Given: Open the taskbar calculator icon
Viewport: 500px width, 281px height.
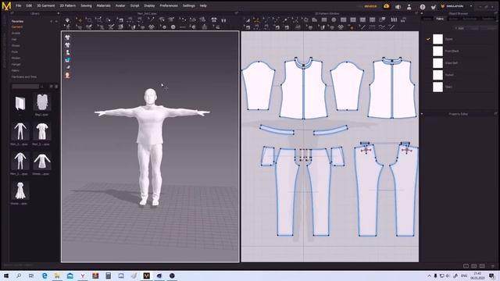Looking at the screenshot, I should [x=108, y=276].
